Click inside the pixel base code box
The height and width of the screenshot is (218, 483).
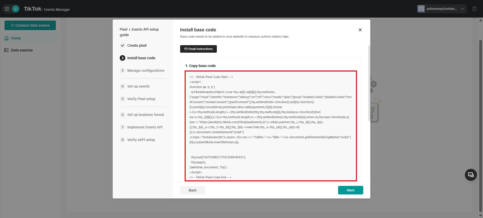point(271,125)
